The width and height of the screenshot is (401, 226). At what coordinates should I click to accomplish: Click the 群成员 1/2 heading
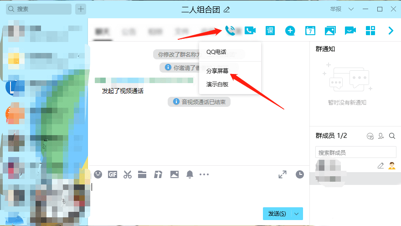pyautogui.click(x=331, y=136)
